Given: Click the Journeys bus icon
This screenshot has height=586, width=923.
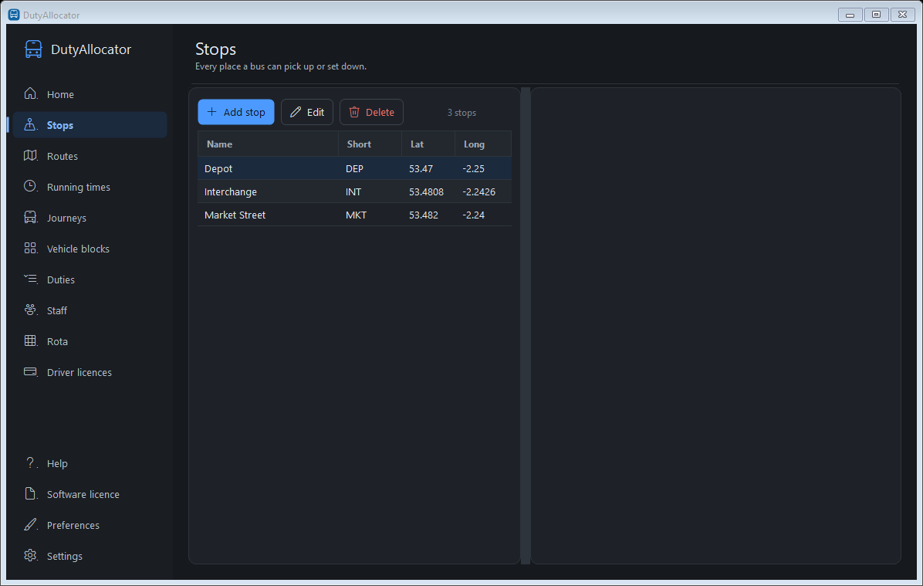Looking at the screenshot, I should pos(30,217).
